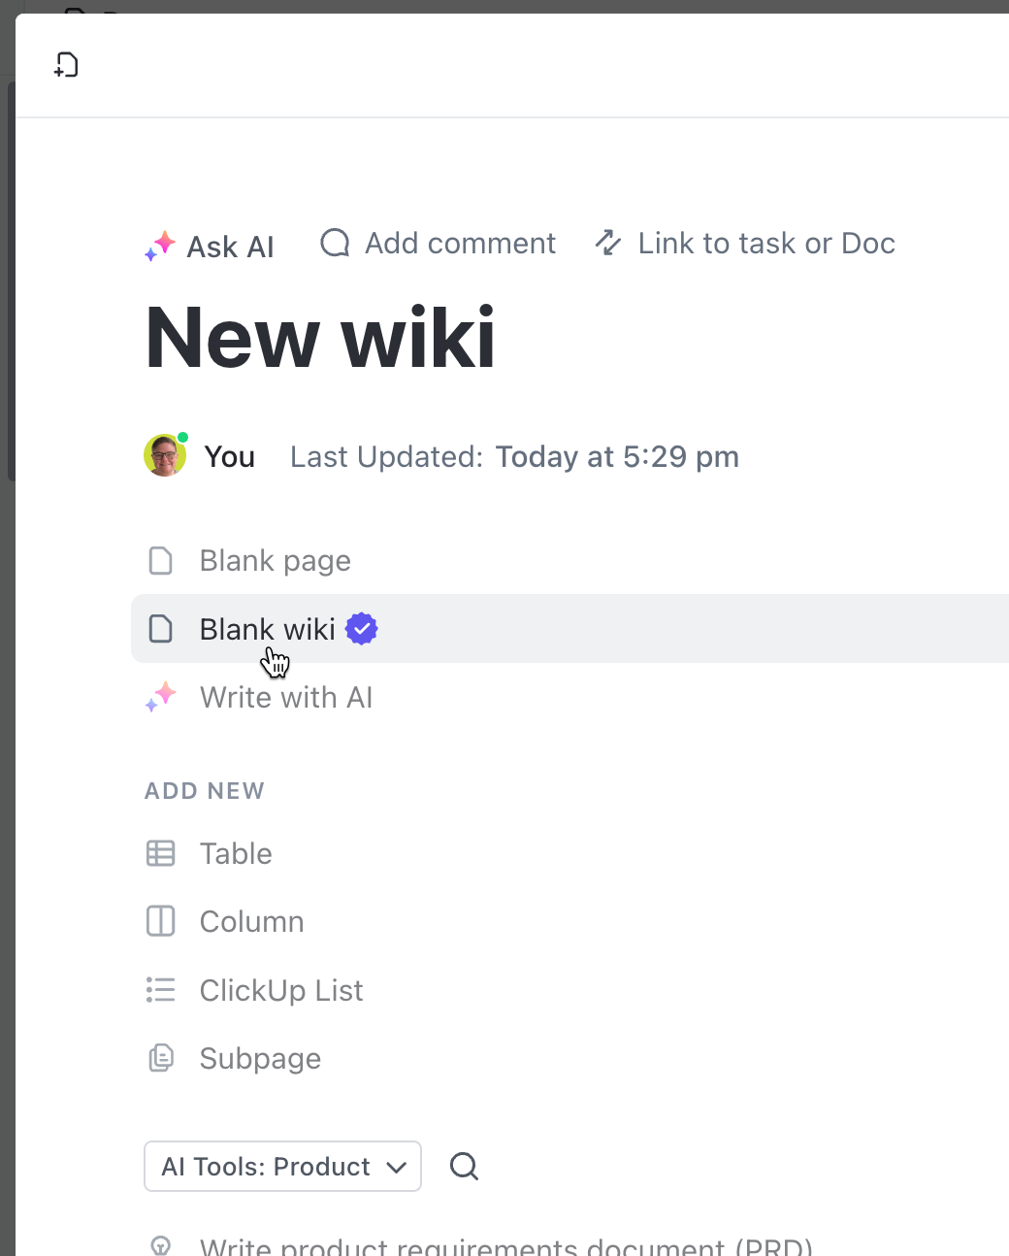The width and height of the screenshot is (1009, 1256).
Task: Click the Ask AI button
Action: pyautogui.click(x=230, y=247)
